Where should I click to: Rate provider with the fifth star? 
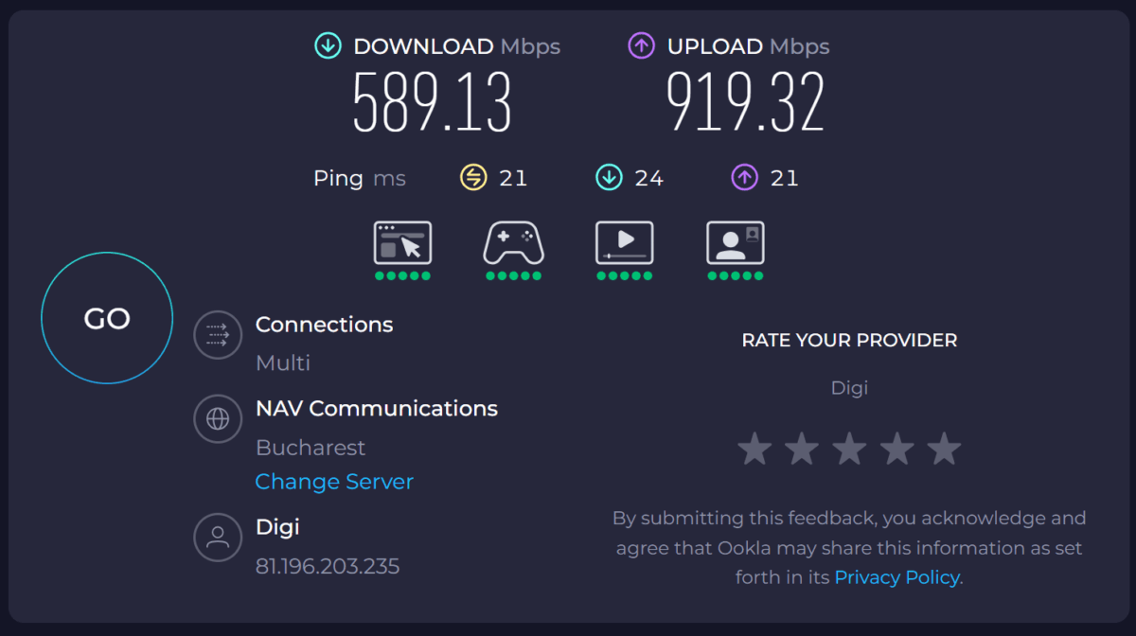(944, 449)
